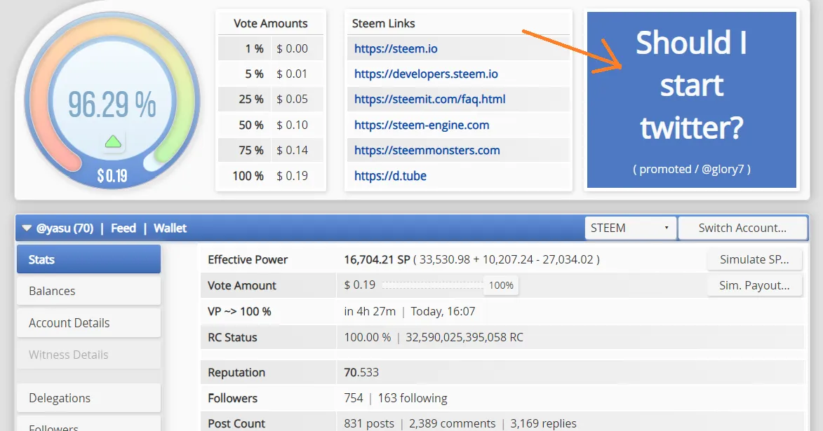This screenshot has width=823, height=431.
Task: Click the Effective Power label
Action: 248,259
